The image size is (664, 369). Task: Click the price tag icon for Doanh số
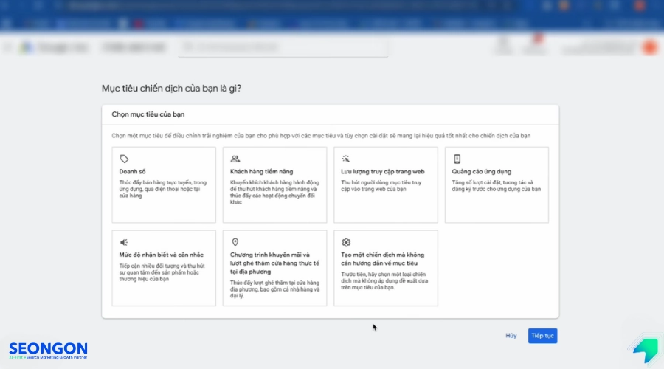[x=124, y=159]
